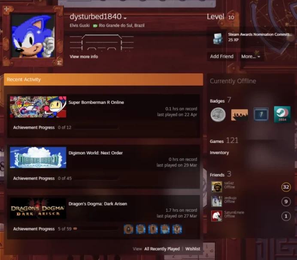This screenshot has width=297, height=260.
Task: Click the Brazil flag icon
Action: pos(95,26)
